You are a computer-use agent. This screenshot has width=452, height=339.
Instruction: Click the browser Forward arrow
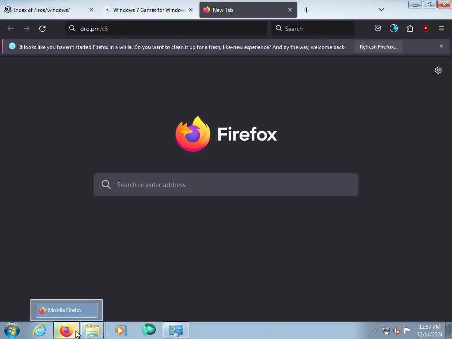pyautogui.click(x=26, y=29)
